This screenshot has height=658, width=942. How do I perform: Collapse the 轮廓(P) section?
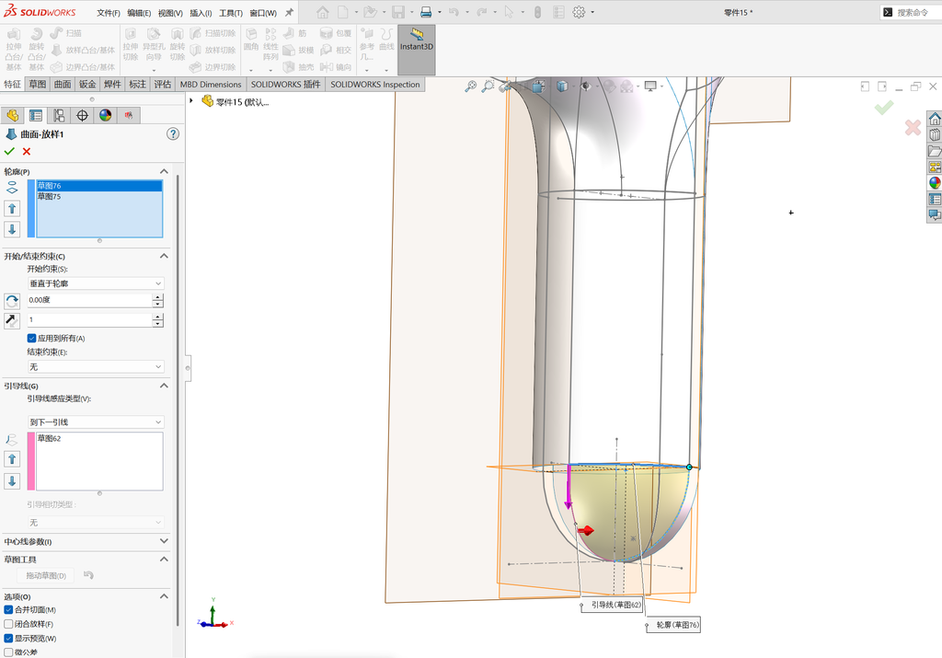pos(164,172)
